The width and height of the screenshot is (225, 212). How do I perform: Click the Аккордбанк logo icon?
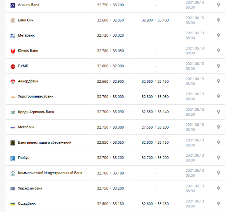(13, 82)
